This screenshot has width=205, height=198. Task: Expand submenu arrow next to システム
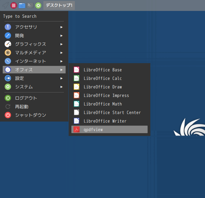click(61, 87)
